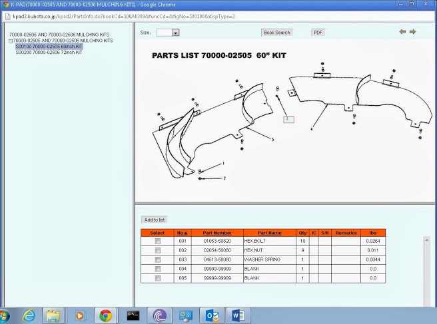Sort table by No column
The width and height of the screenshot is (437, 324).
click(x=183, y=233)
